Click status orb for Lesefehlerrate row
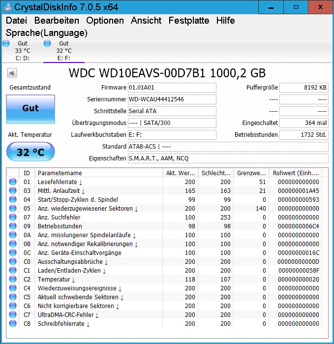Image resolution: width=334 pixels, height=344 pixels. point(13,182)
